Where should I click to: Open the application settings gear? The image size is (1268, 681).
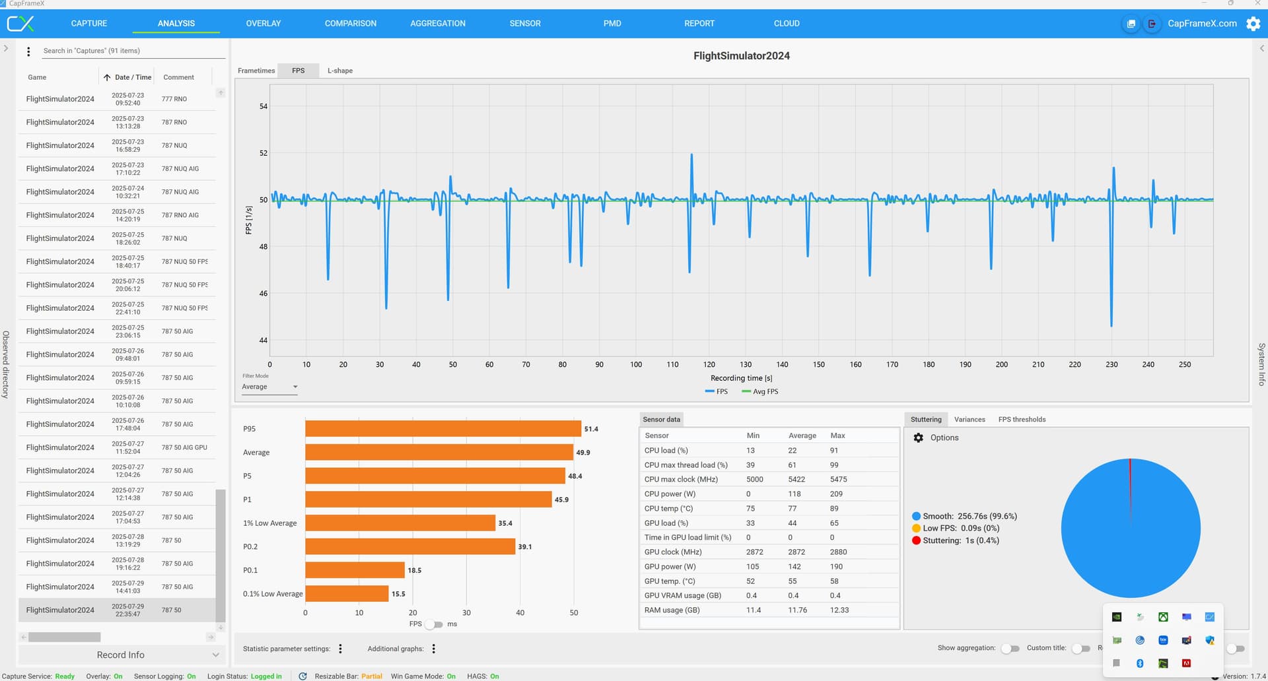pyautogui.click(x=1253, y=24)
